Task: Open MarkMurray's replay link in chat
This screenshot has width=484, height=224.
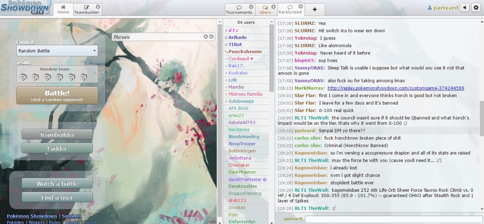Action: click(396, 88)
